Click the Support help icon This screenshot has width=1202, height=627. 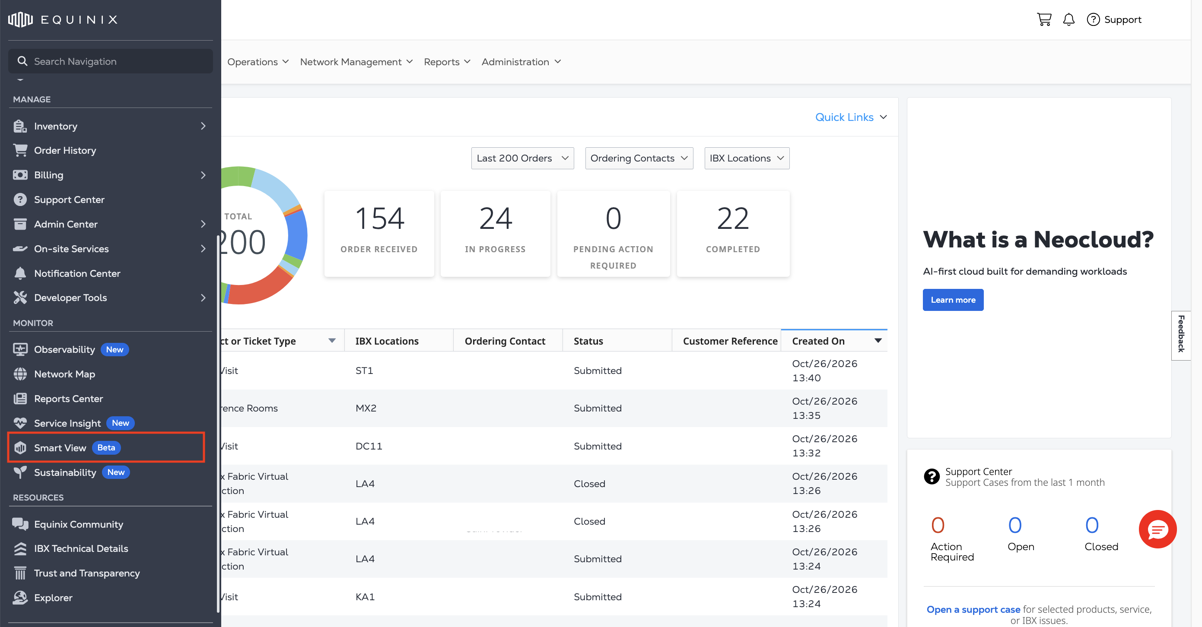(1093, 19)
